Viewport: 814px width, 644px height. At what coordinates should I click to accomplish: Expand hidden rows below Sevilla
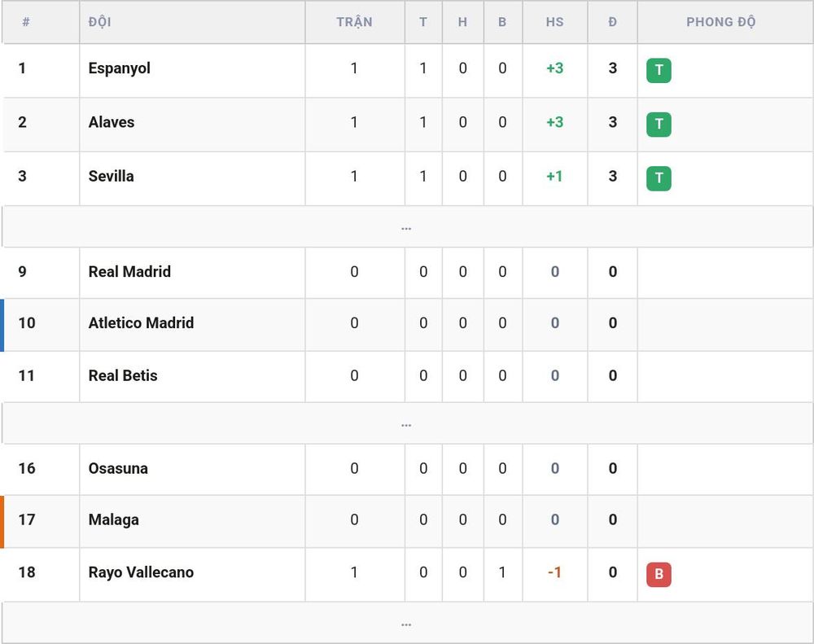tap(407, 227)
